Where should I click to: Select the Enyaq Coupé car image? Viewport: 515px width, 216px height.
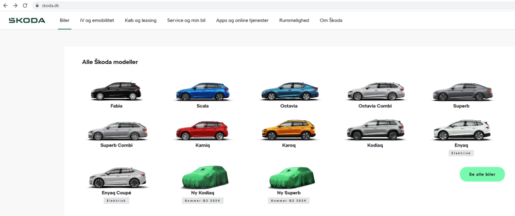(117, 177)
